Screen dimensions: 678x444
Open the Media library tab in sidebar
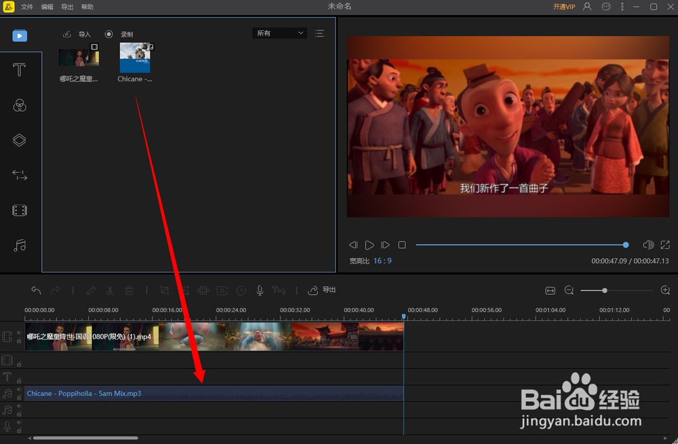(x=20, y=35)
